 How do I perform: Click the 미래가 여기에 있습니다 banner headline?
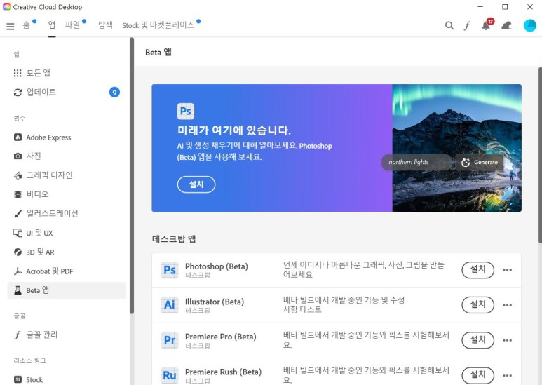coord(234,130)
